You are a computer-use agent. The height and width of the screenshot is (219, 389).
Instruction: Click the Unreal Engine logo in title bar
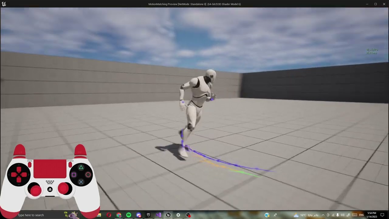tap(4, 4)
